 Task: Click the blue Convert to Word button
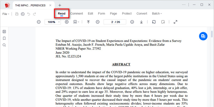pos(203,36)
